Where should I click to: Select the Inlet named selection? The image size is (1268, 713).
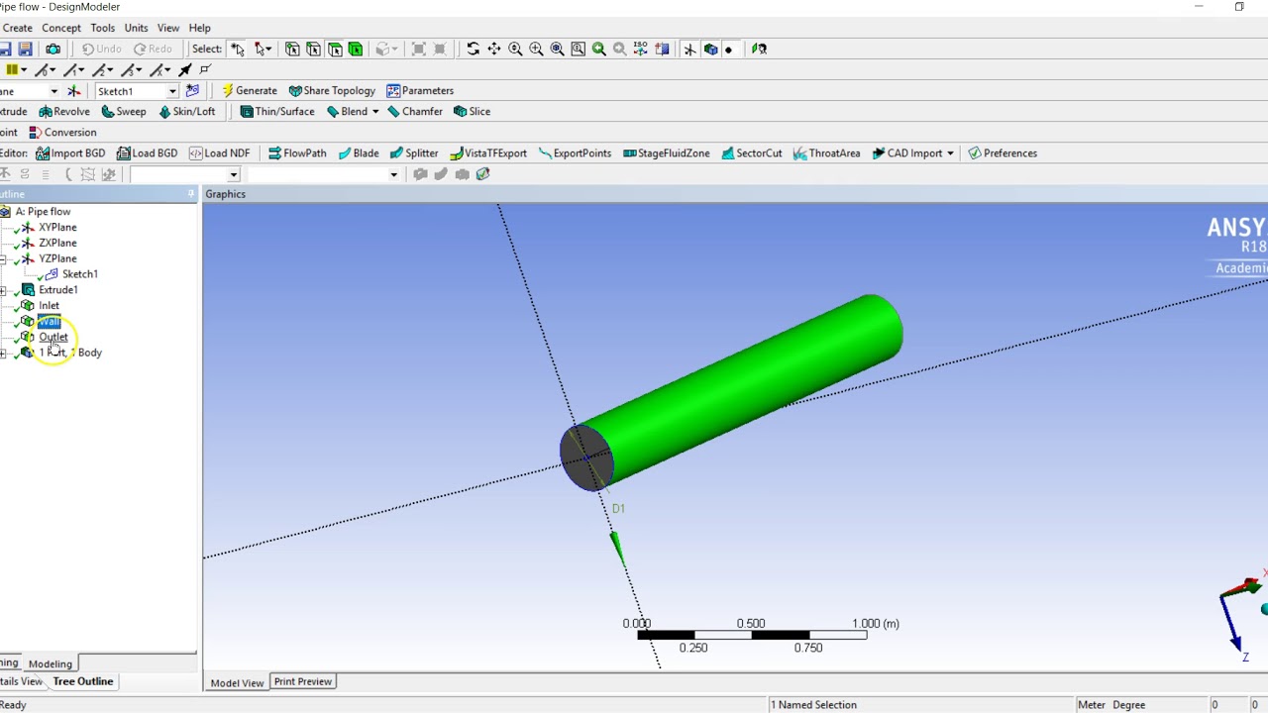pyautogui.click(x=49, y=306)
